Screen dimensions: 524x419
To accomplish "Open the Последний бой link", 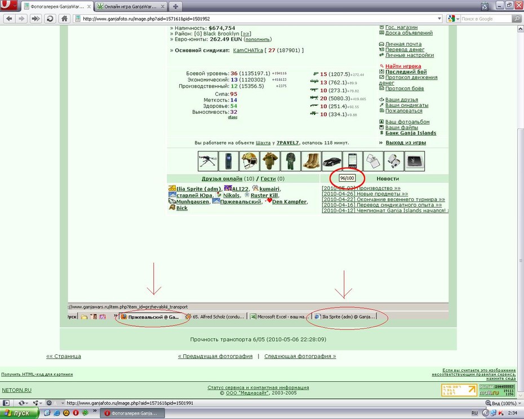I will click(406, 72).
